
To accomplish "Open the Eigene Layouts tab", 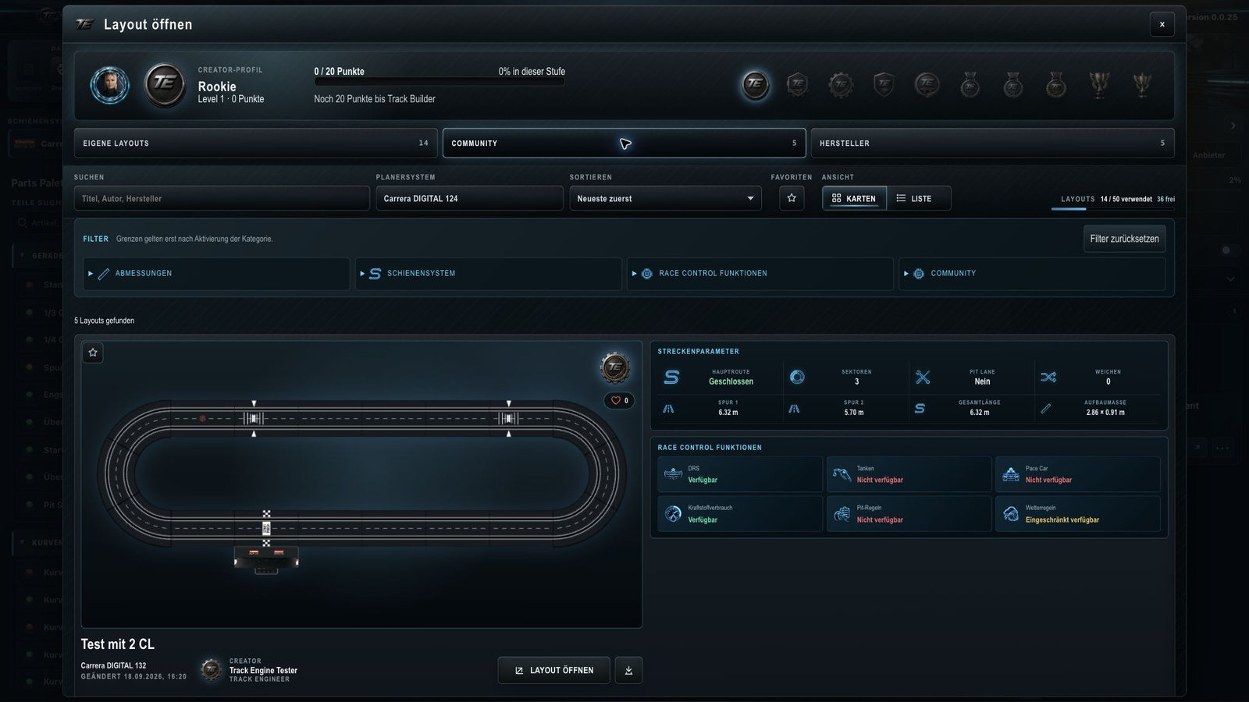I will 256,144.
